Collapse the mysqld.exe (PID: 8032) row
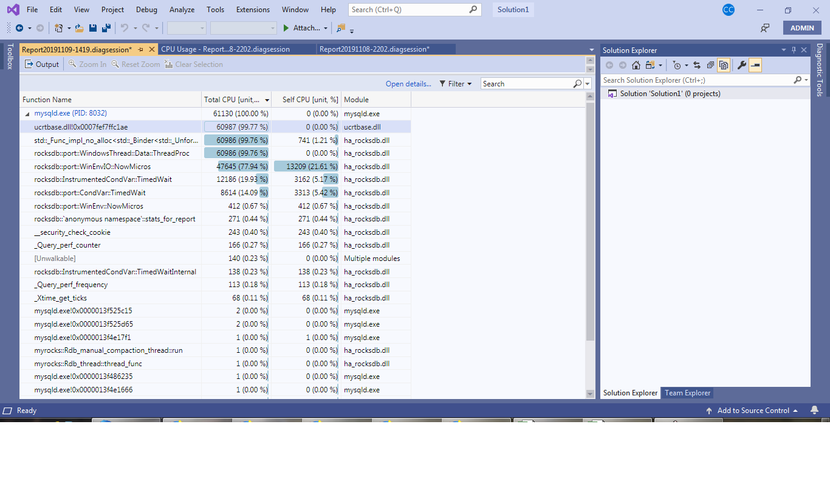This screenshot has height=500, width=830. point(27,114)
